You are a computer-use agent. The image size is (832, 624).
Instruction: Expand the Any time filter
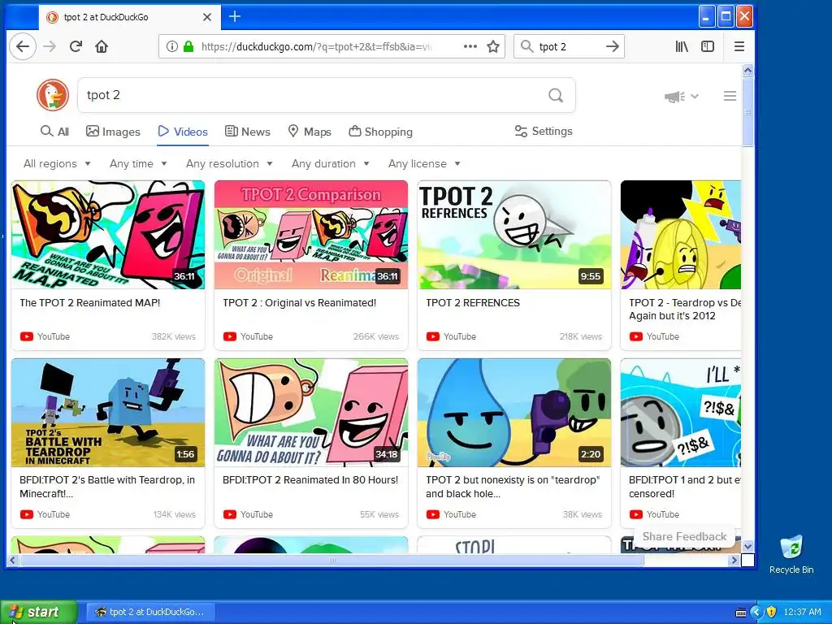pos(138,163)
